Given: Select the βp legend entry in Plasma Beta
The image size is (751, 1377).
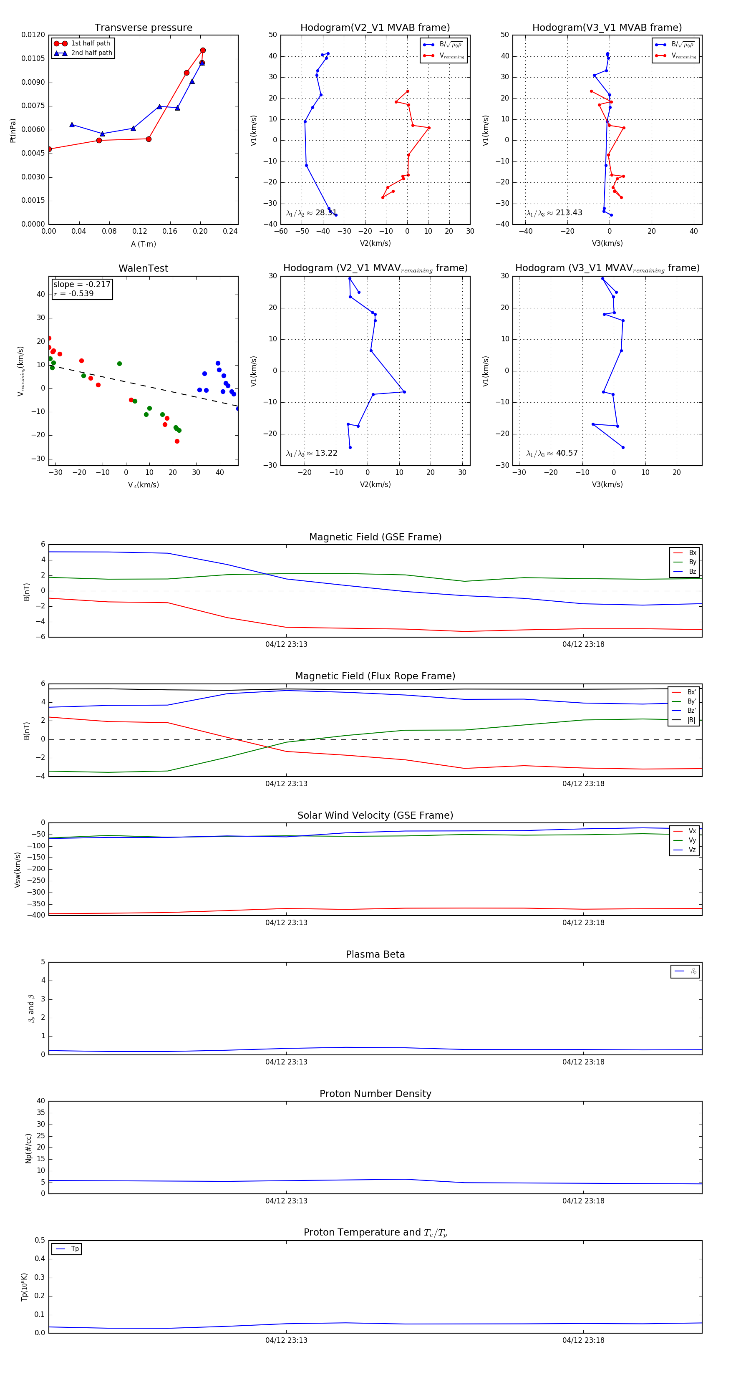Looking at the screenshot, I should point(686,971).
